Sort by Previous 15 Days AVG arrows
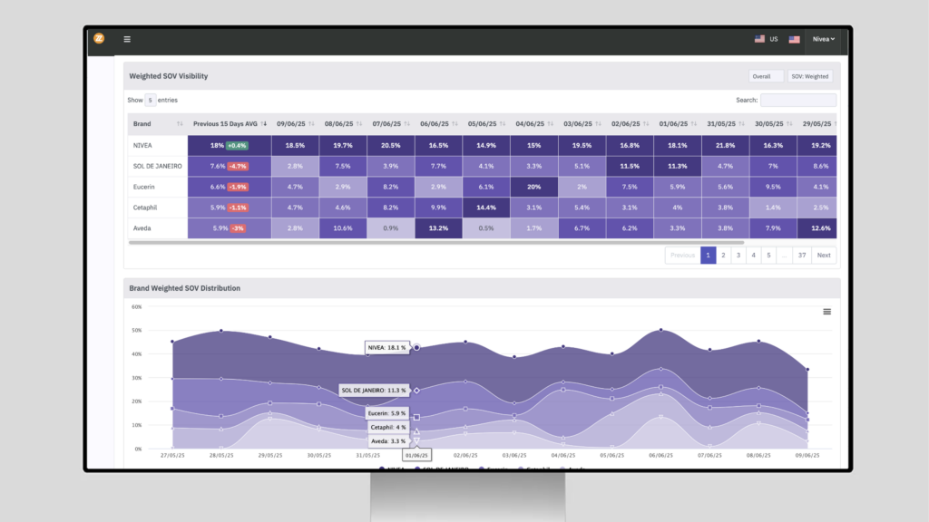Screen dimensions: 929x522 tap(264, 123)
